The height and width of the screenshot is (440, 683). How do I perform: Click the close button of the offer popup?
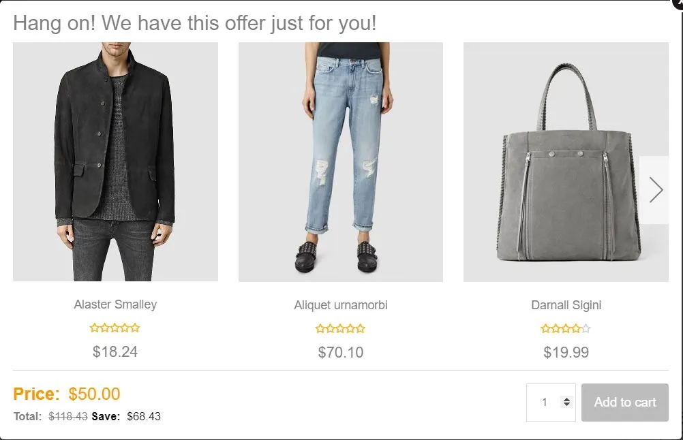[679, 4]
